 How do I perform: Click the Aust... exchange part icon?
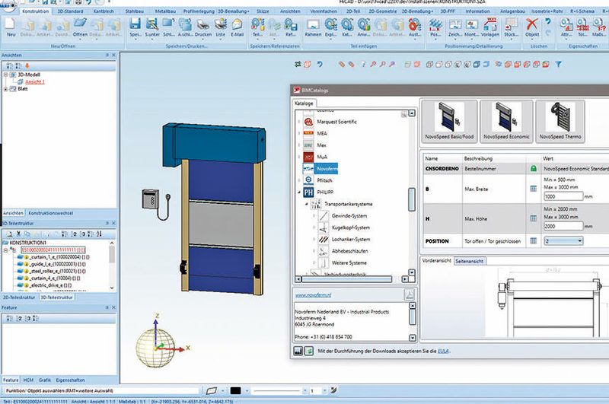415,24
